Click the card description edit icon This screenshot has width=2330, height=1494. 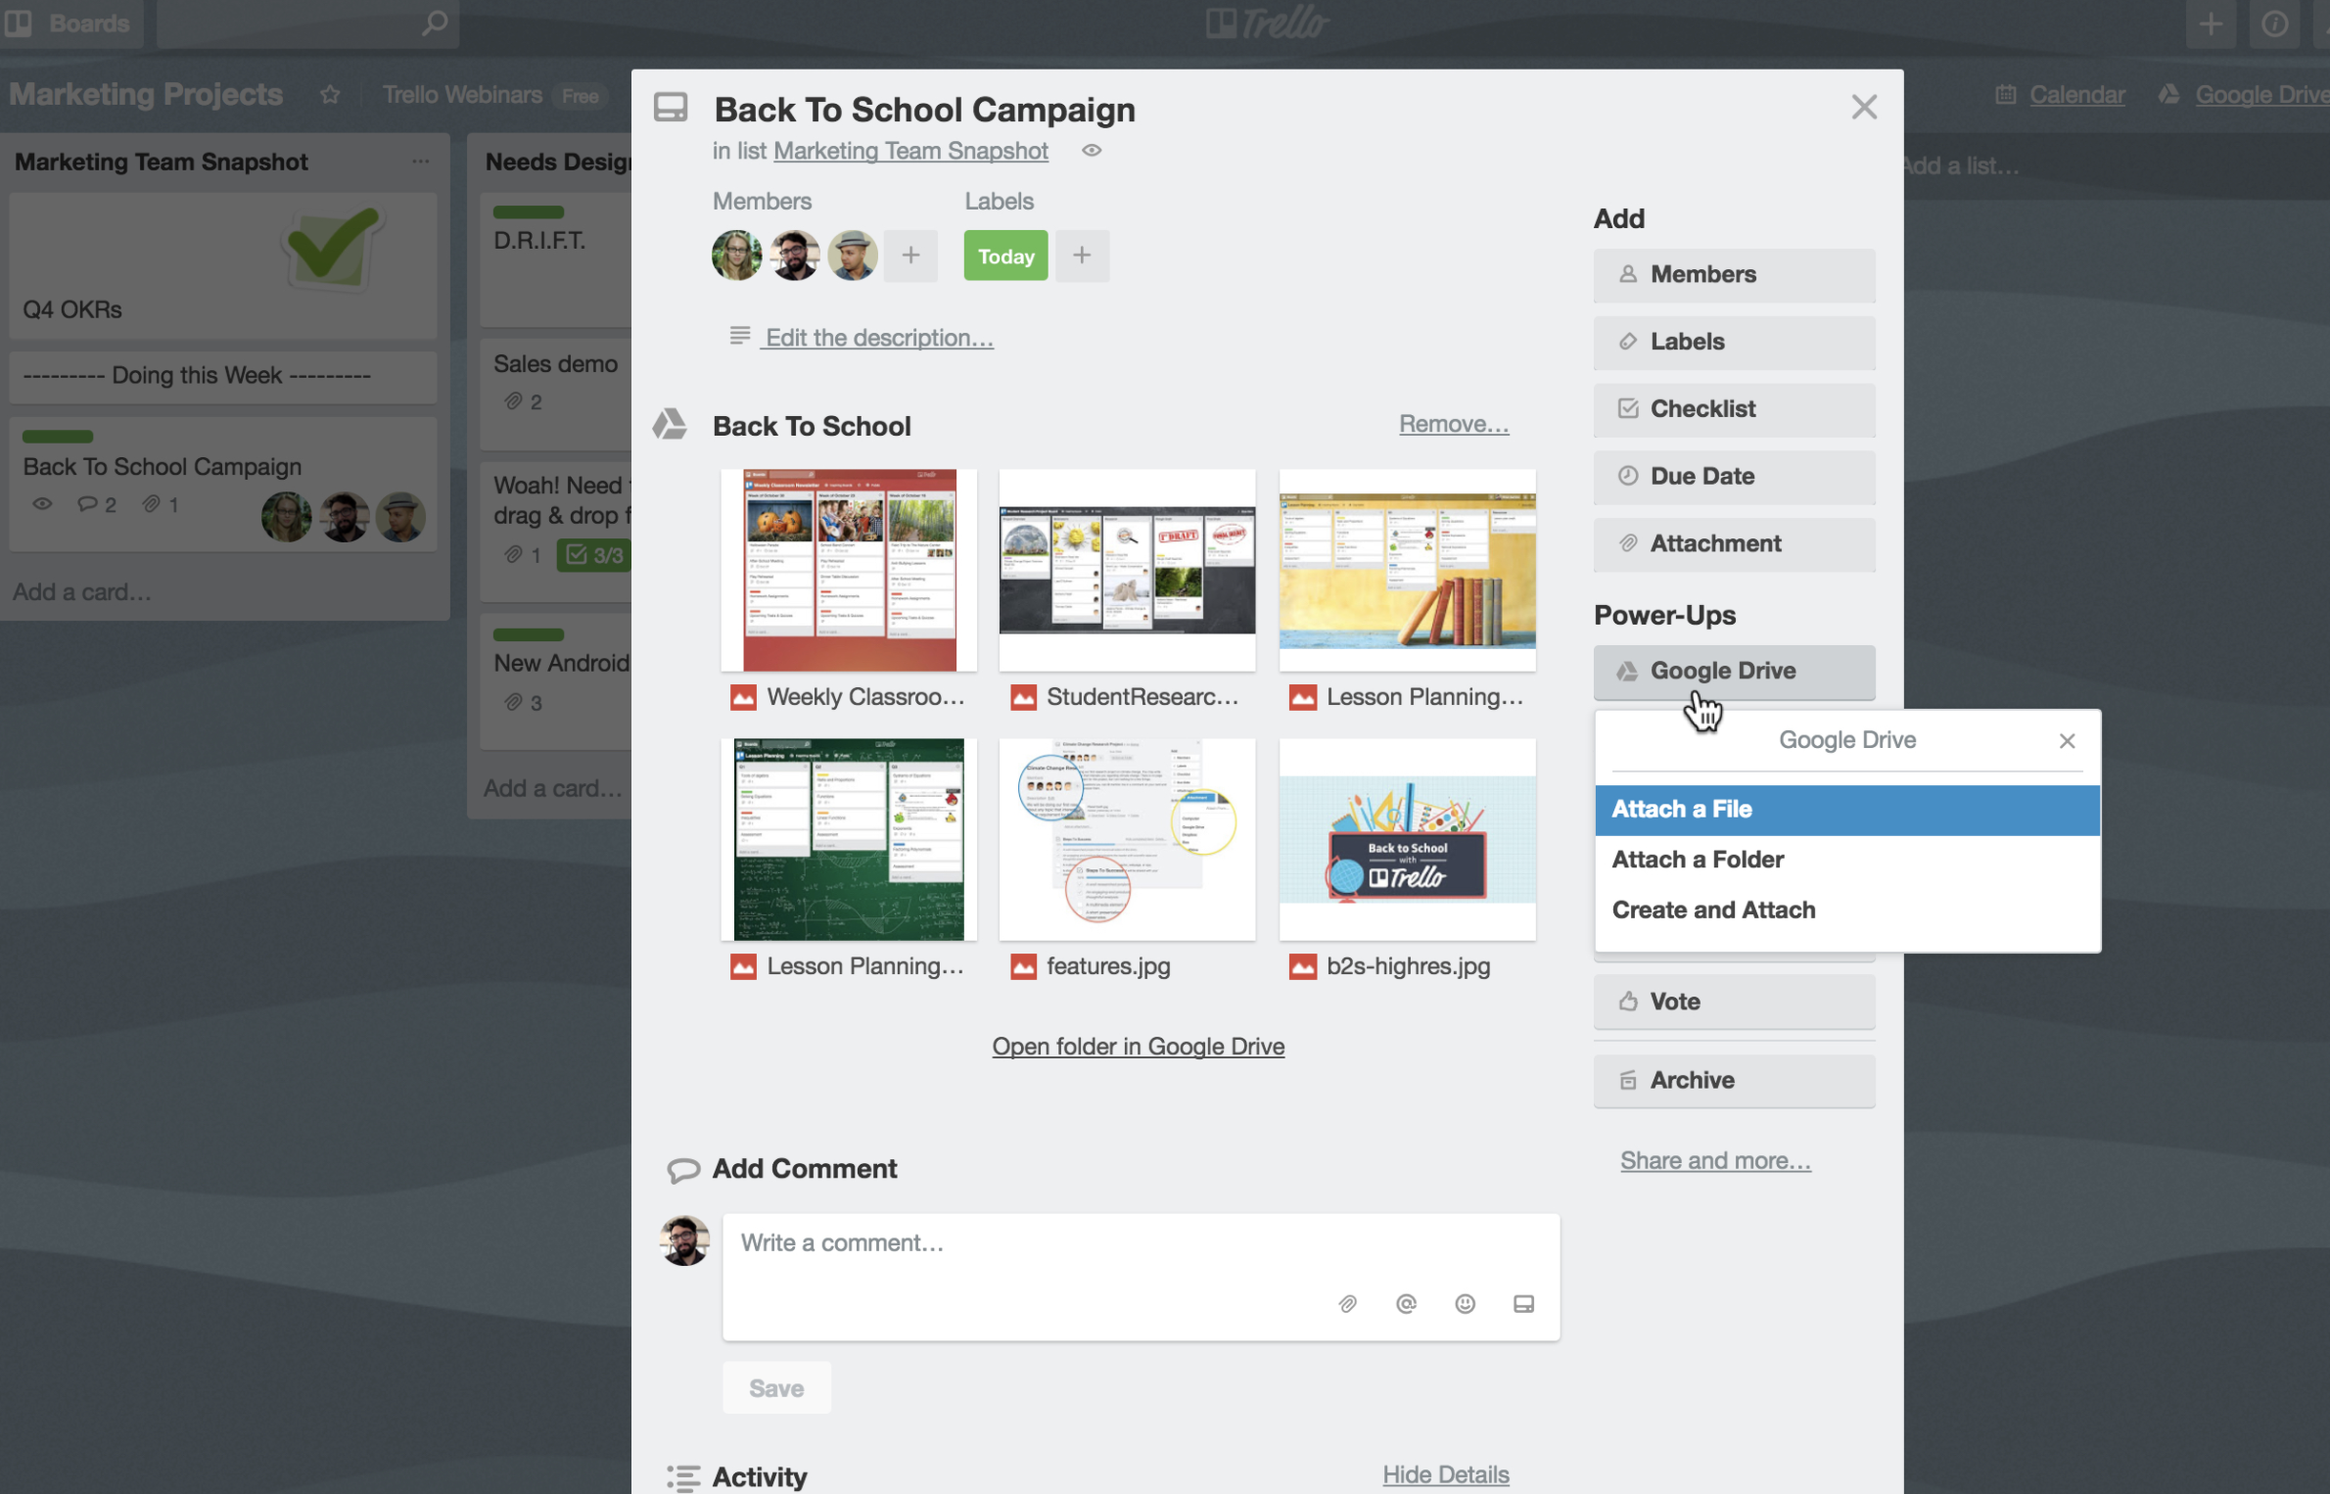click(739, 336)
